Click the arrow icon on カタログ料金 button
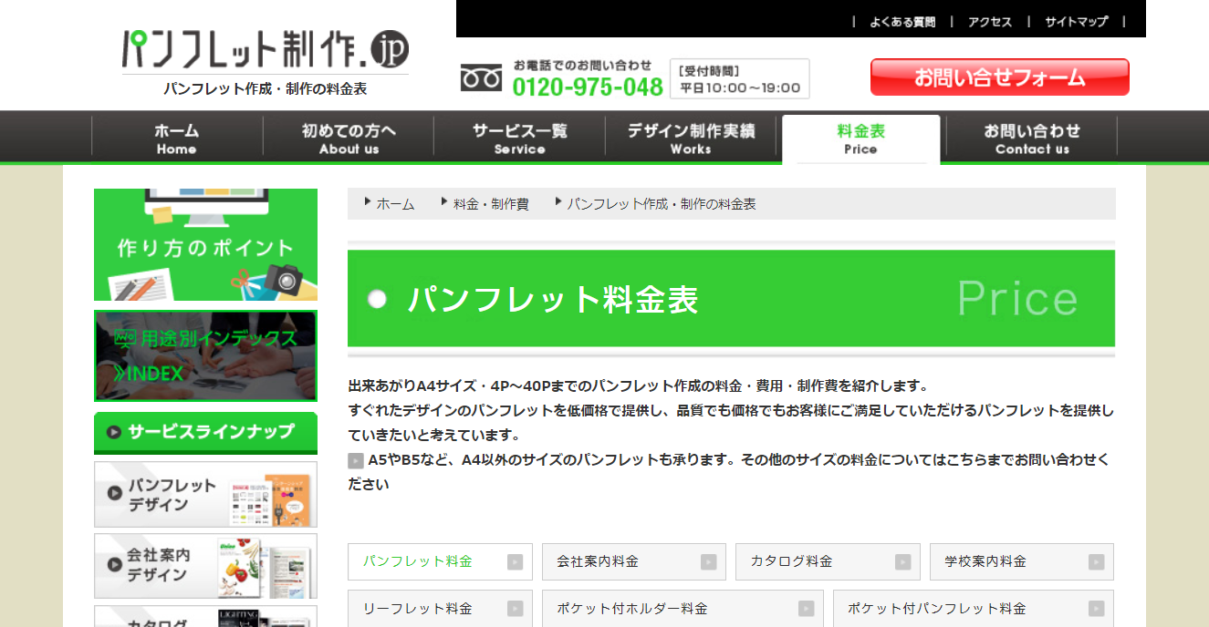This screenshot has height=627, width=1209. (903, 562)
